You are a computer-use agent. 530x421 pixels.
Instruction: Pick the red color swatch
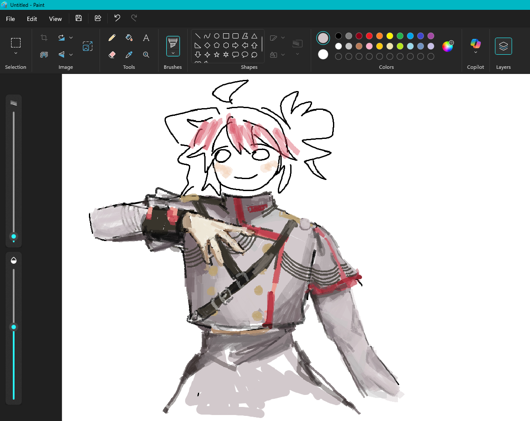coord(369,36)
